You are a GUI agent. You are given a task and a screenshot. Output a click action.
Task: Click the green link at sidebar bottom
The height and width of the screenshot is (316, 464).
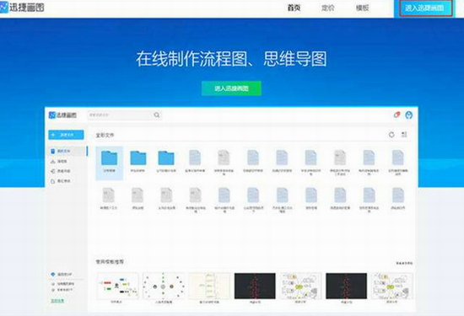(x=57, y=300)
